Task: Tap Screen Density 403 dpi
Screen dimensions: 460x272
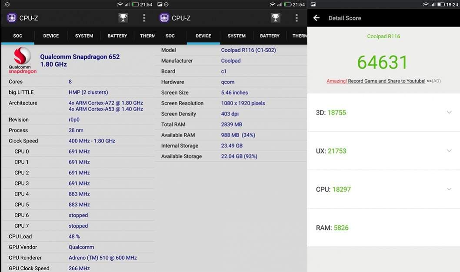Action: [x=230, y=114]
